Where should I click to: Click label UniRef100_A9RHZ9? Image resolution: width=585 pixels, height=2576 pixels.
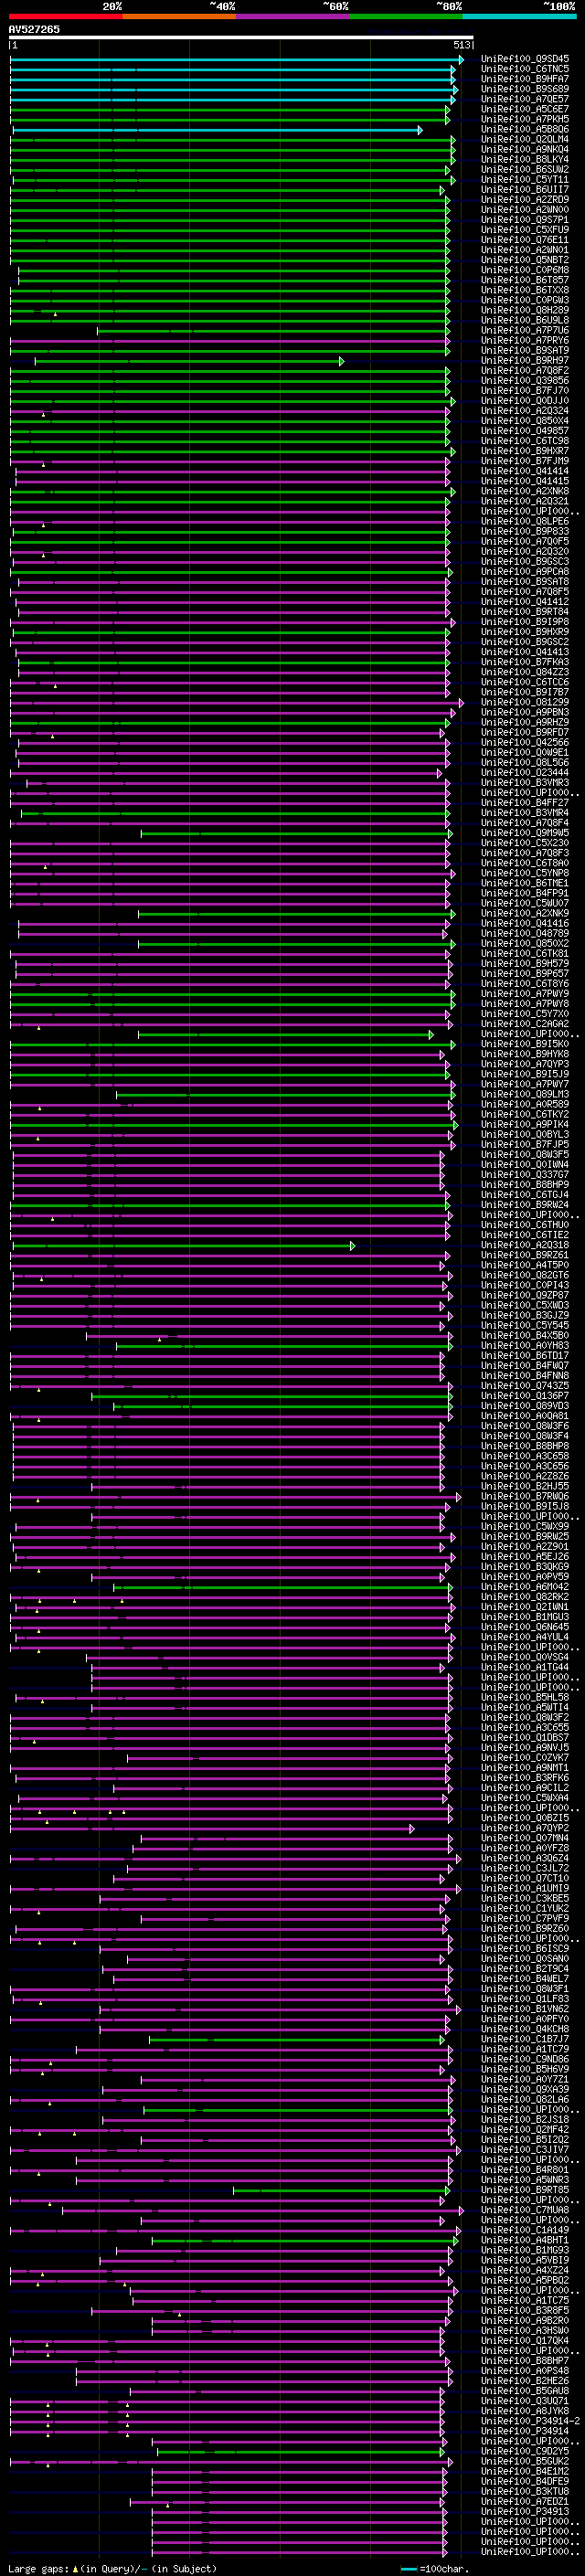525,722
